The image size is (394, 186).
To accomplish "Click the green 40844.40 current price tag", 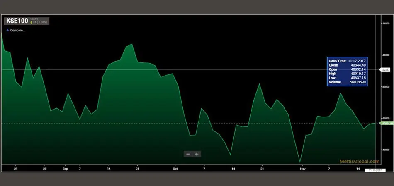I will (387, 123).
